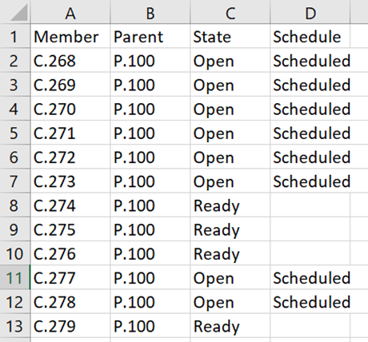Select column D header

click(310, 12)
